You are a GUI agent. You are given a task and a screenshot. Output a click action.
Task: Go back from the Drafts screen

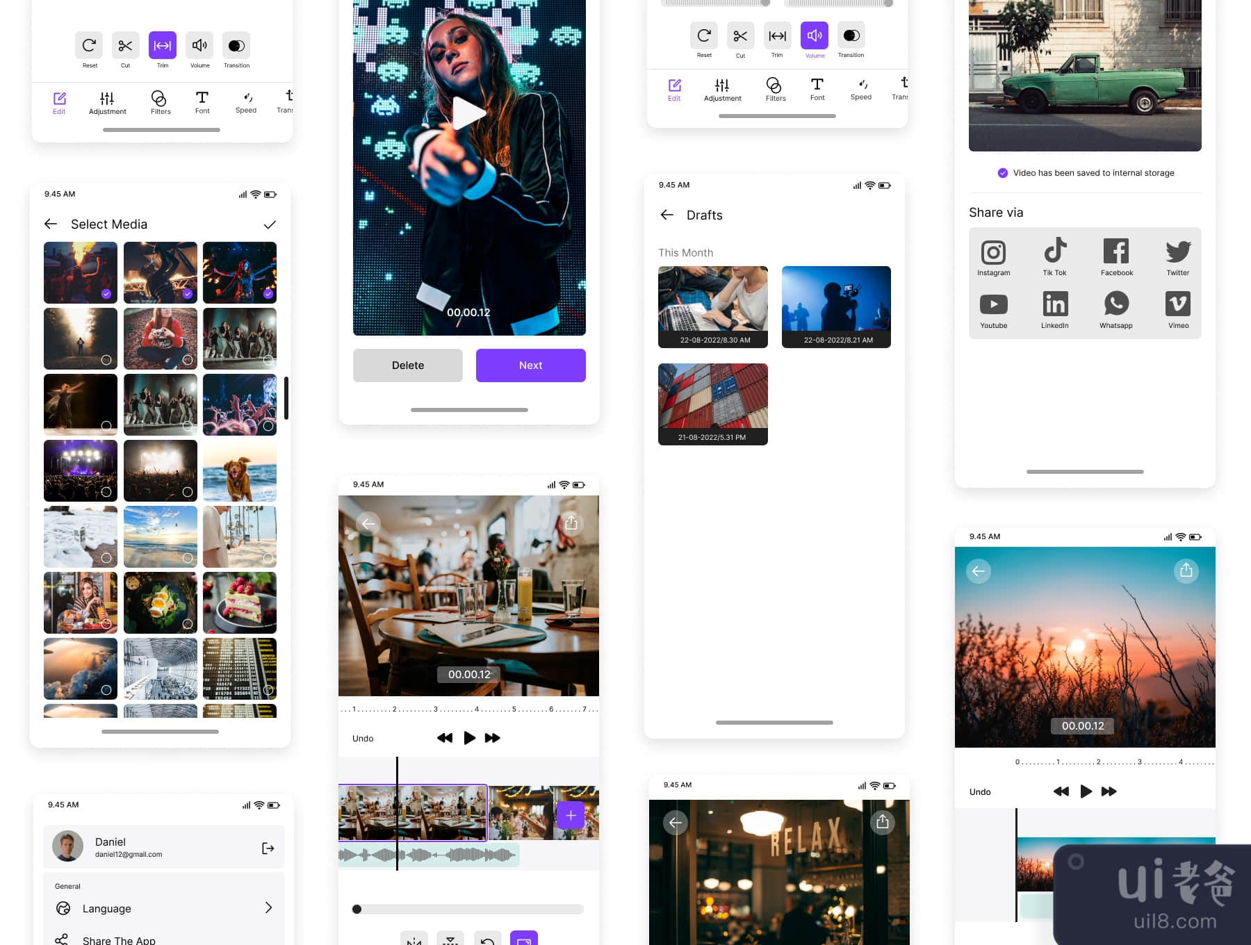point(667,215)
